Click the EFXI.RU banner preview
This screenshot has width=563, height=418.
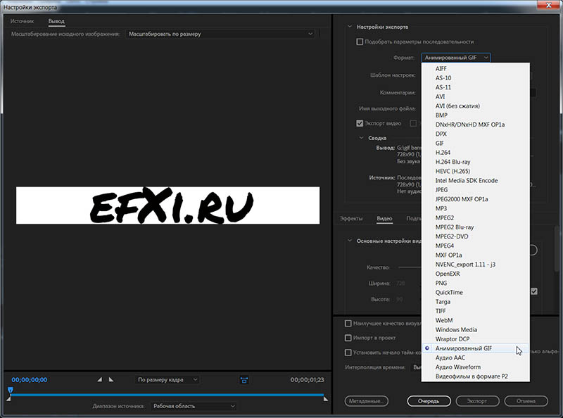pyautogui.click(x=167, y=205)
